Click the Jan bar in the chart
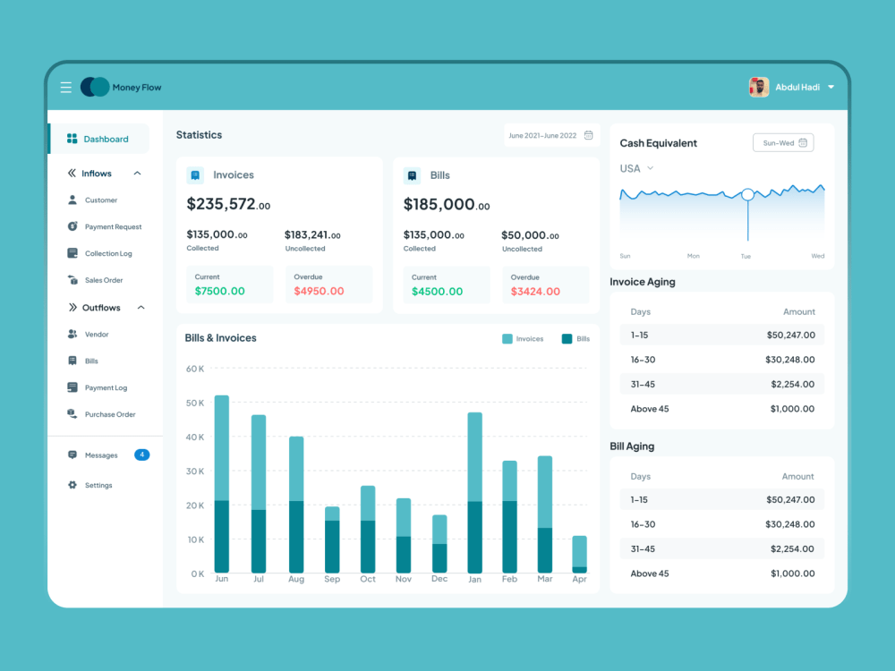895x671 pixels. [x=474, y=492]
